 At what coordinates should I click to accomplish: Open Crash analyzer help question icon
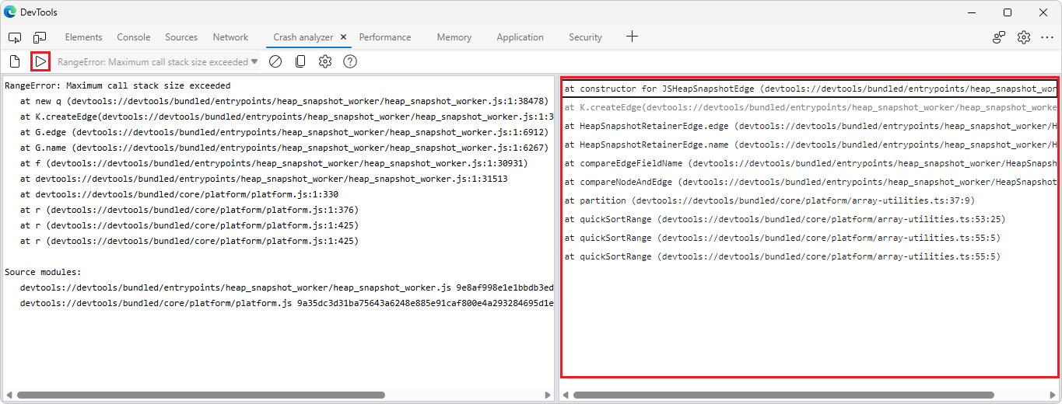(350, 61)
